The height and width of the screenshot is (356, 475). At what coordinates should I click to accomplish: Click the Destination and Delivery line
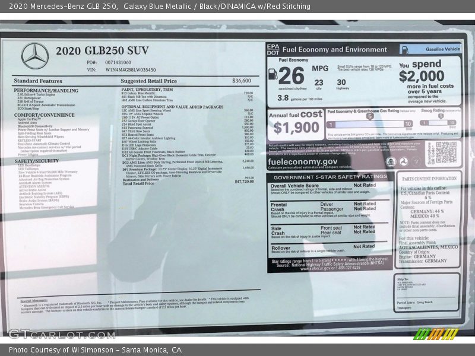[x=141, y=180]
